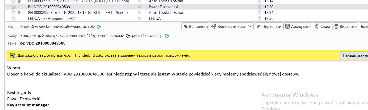368x110 pixels.
Task: Click the attachment paperclip on the 13:34 message
Action: 19,13
